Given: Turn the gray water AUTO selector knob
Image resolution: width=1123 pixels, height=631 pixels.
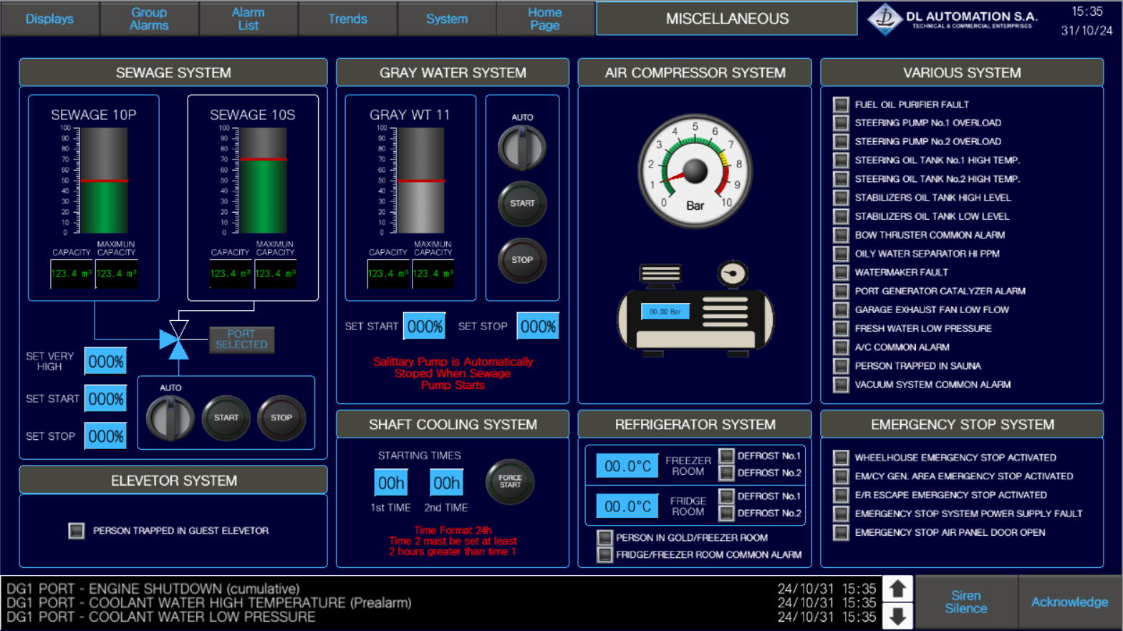Looking at the screenshot, I should point(521,148).
